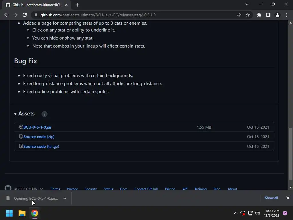This screenshot has width=293, height=220.
Task: Click the package icon beside BCU-0-5-1-0.jar
Action: [x=21, y=127]
